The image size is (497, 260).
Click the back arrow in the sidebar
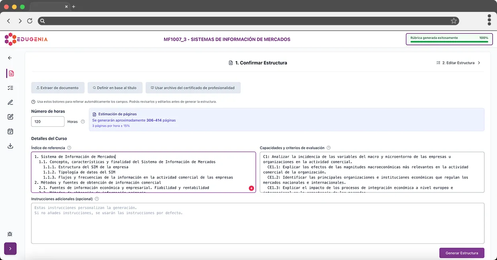click(10, 58)
